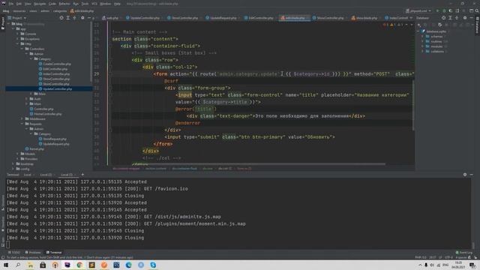Start debugging with the bug icon
Image resolution: width=480 pixels, height=270 pixels.
tap(444, 10)
